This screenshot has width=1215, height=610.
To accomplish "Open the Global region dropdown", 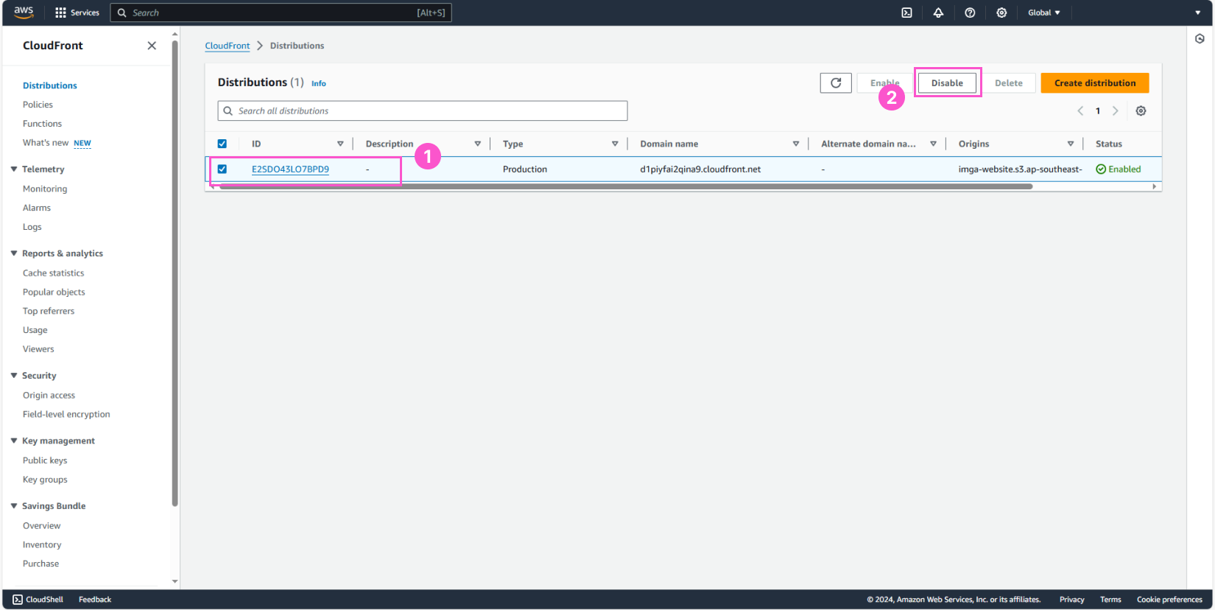I will coord(1044,13).
